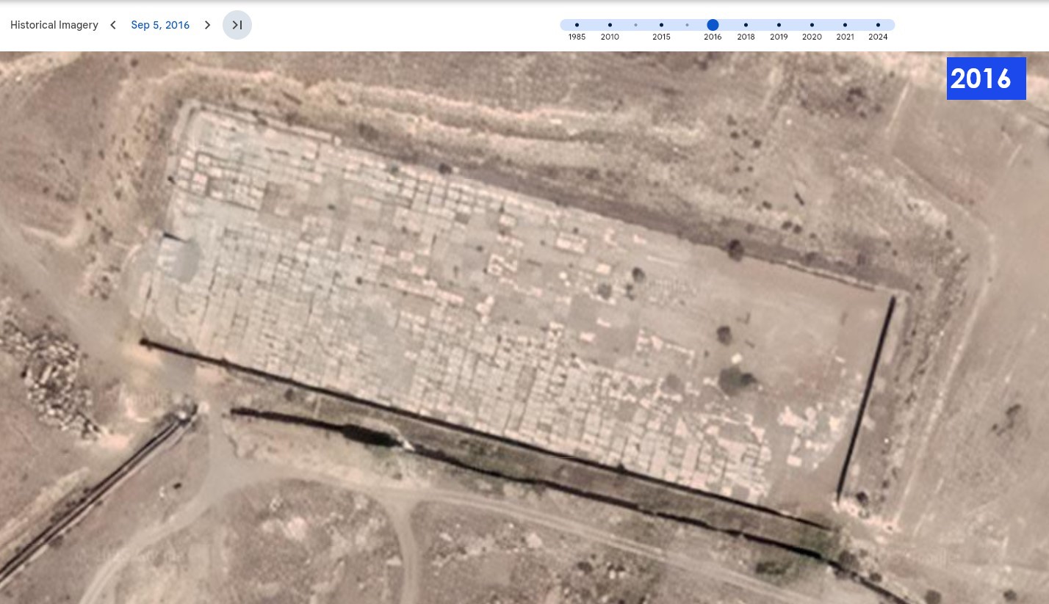
Task: Select the 2018 timeline point
Action: tap(746, 25)
